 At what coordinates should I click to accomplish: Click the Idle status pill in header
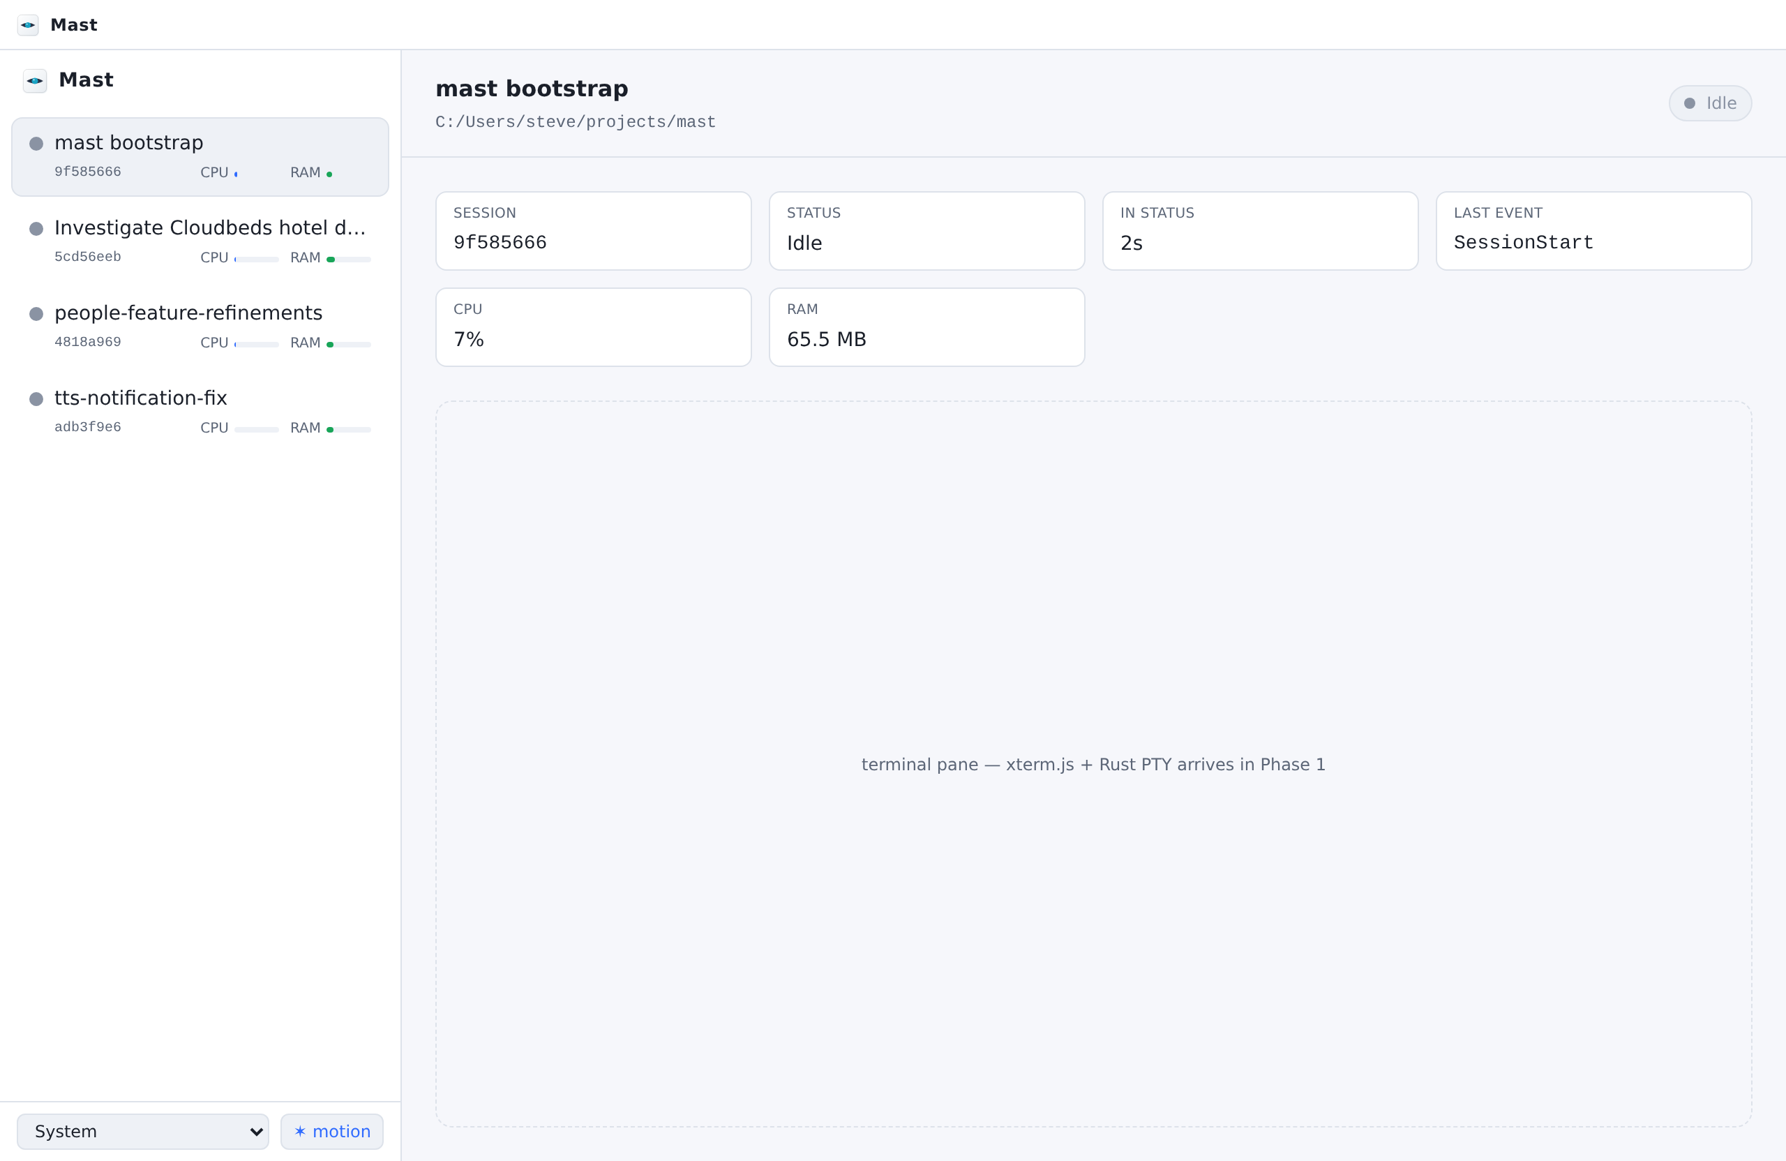(1710, 103)
